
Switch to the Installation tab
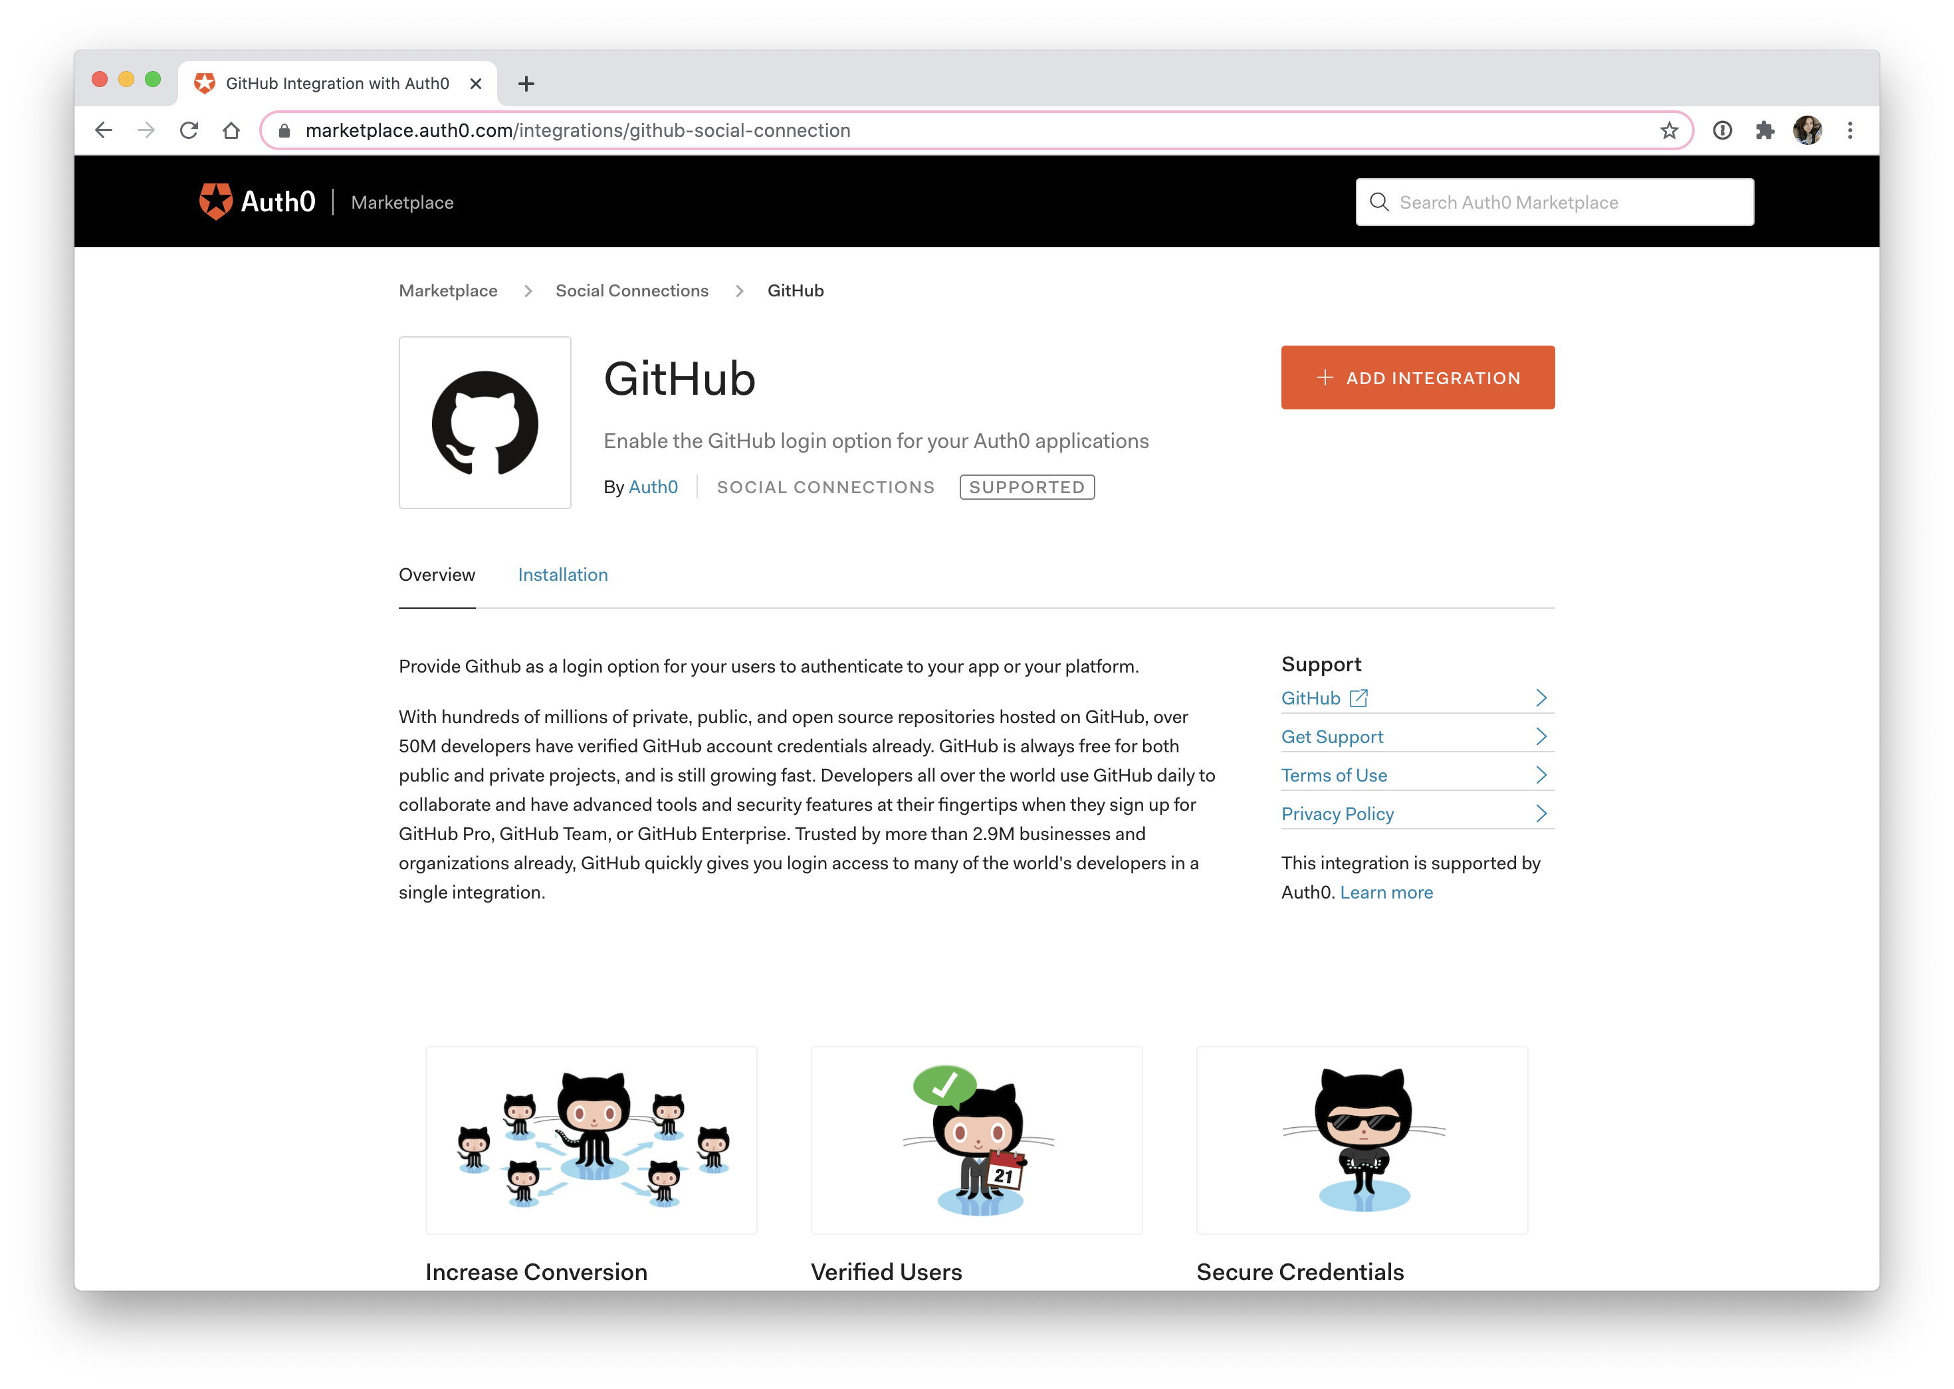[x=562, y=574]
